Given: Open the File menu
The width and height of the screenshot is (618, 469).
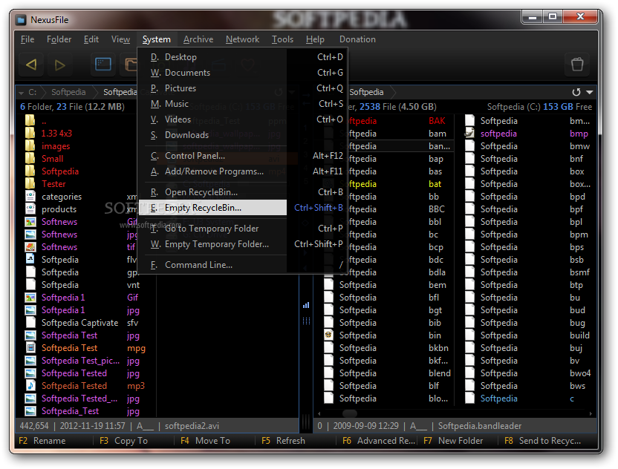Looking at the screenshot, I should point(27,39).
